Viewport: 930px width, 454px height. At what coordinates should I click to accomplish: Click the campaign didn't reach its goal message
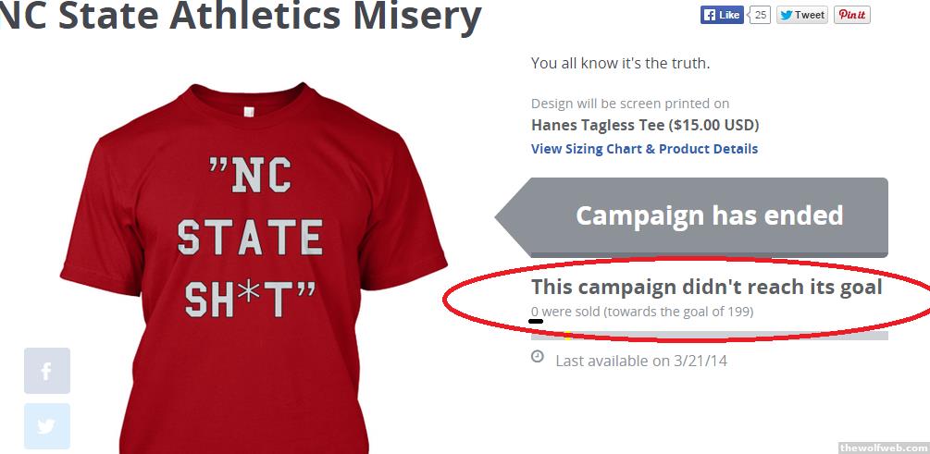click(706, 287)
